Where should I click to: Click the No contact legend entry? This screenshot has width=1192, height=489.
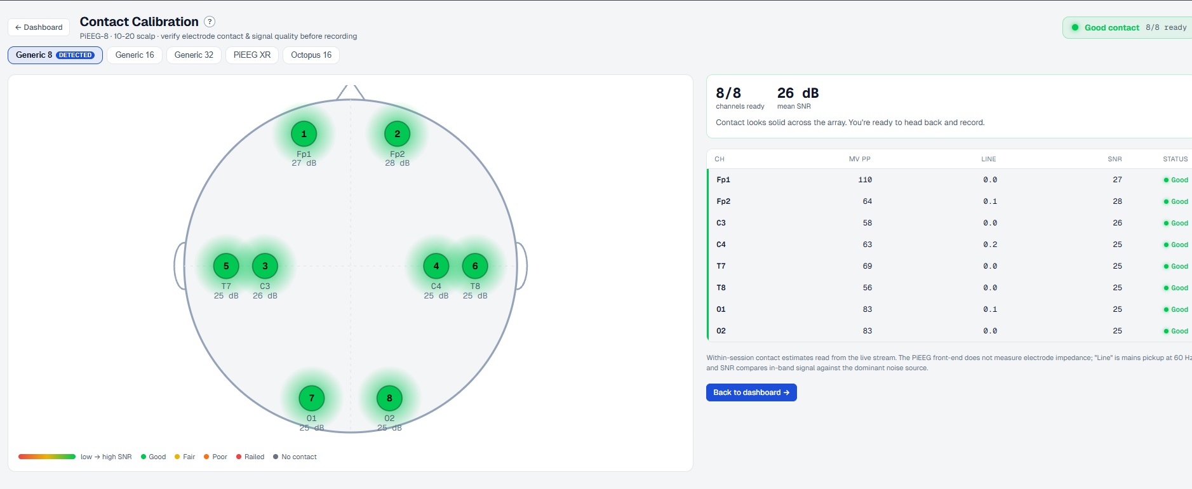click(295, 457)
